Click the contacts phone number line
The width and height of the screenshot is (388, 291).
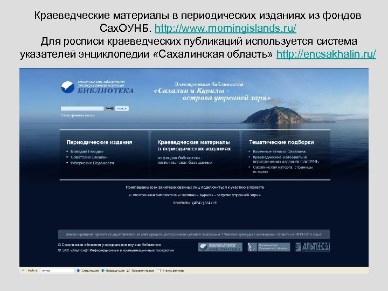click(x=195, y=203)
